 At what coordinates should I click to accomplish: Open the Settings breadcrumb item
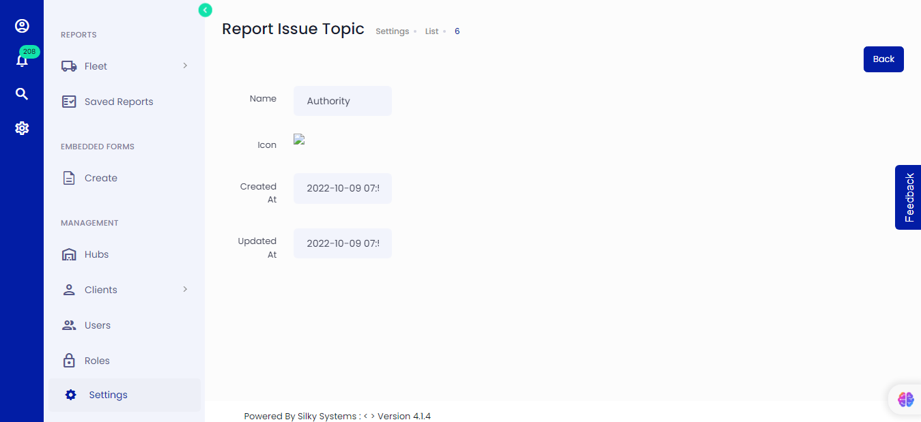(x=392, y=31)
